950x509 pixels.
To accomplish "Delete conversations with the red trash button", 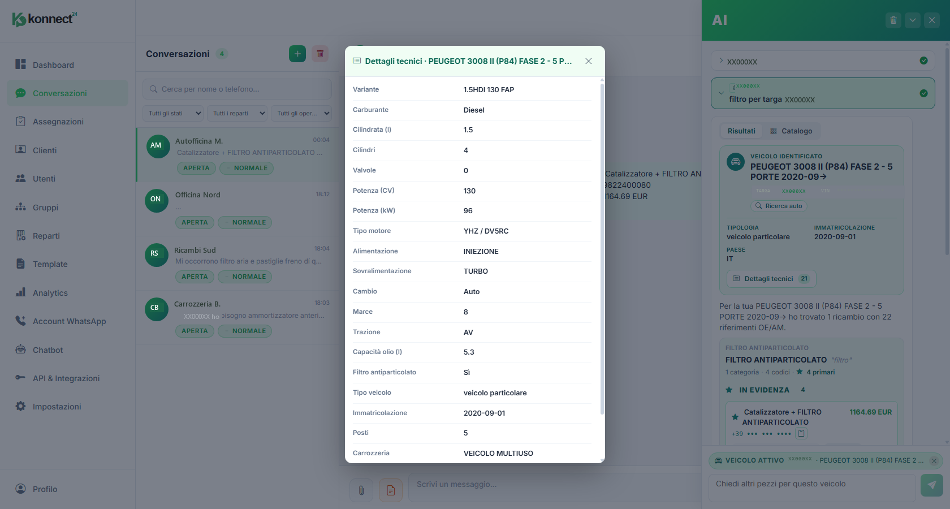I will 320,54.
